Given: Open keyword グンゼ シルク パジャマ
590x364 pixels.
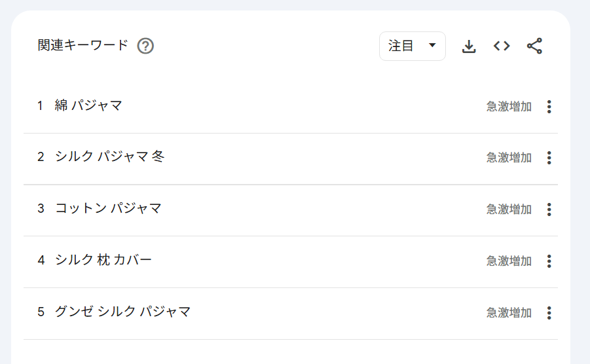Looking at the screenshot, I should click(123, 312).
